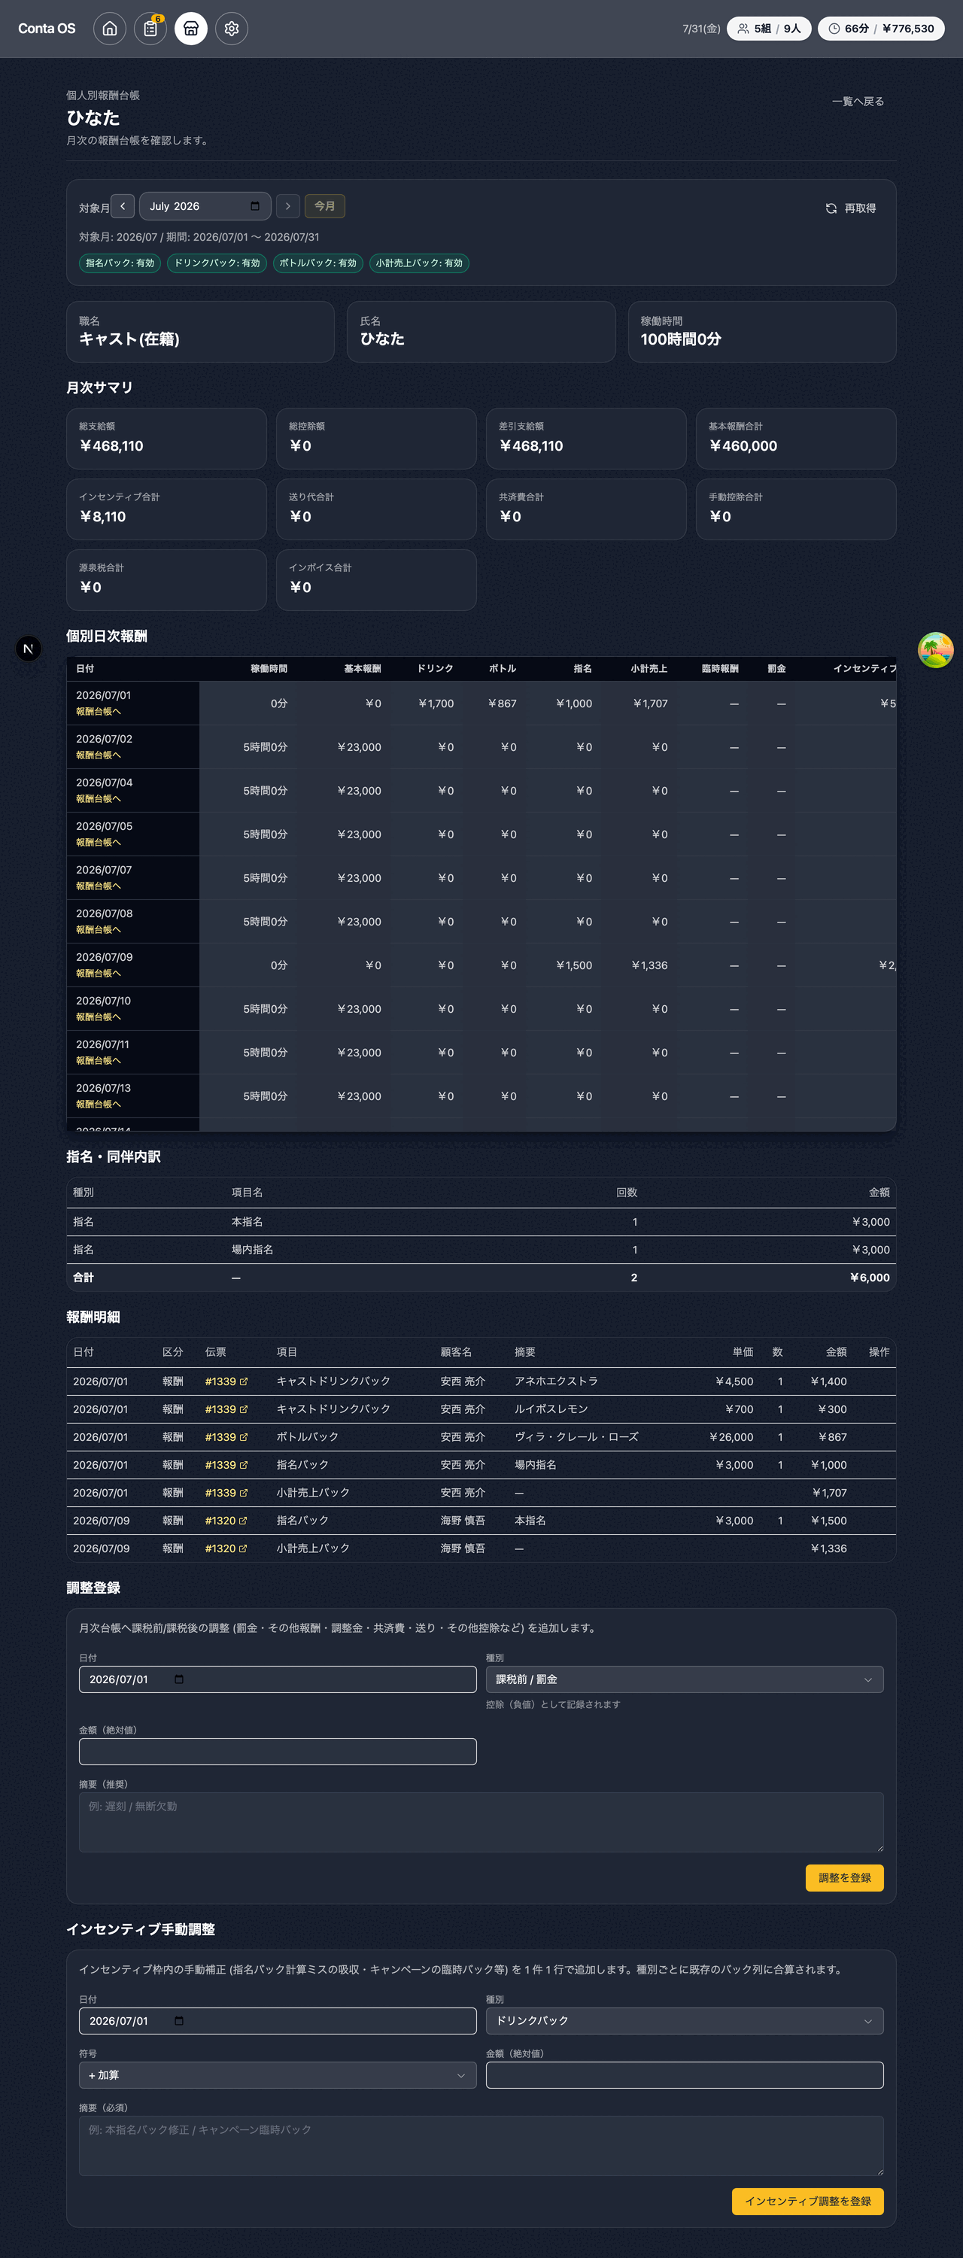Screen dimensions: 963x2258
Task: Click the 指名バック: 有効 badge
Action: pos(120,263)
